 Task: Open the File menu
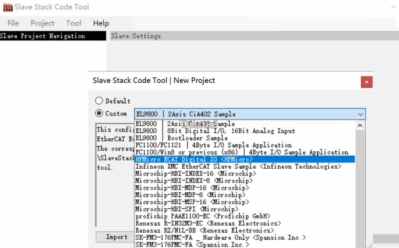[x=13, y=23]
